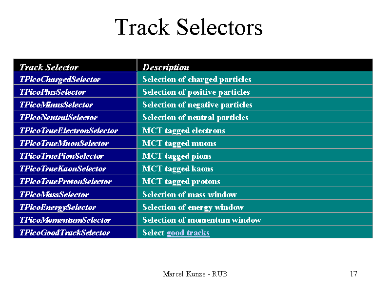Click the "Marcel Kunze - RUB" footer
Viewport: 390px width, 293px height.
(195, 273)
